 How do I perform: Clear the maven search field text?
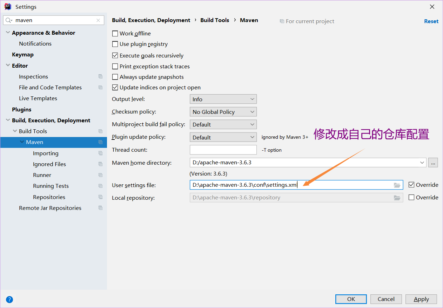pyautogui.click(x=98, y=20)
